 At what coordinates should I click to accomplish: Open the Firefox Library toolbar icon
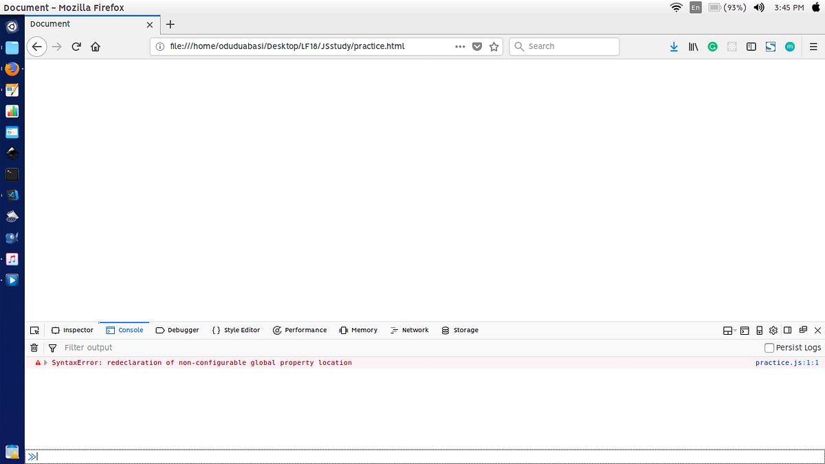(x=693, y=46)
